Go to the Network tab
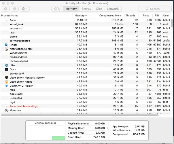This screenshot has width=174, height=144. point(113,9)
